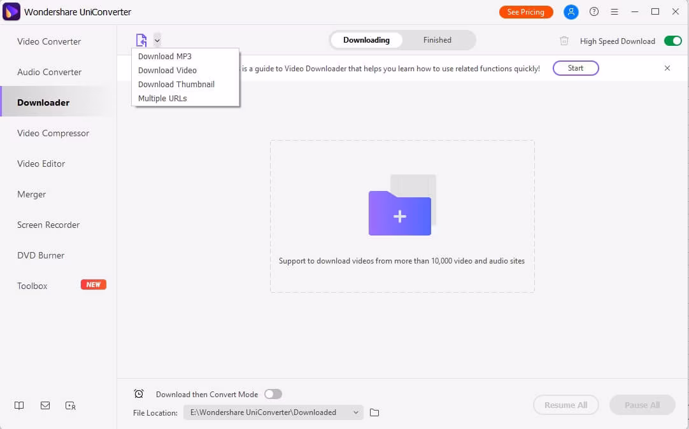Switch to the Finished tab

[437, 40]
